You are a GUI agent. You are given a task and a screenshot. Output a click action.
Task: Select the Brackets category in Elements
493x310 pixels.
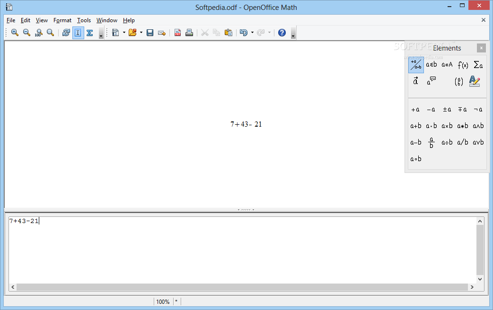459,81
